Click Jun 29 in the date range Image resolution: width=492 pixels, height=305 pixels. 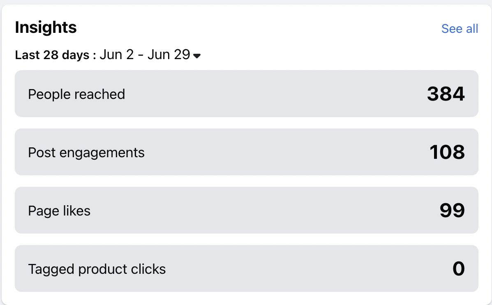pos(169,55)
